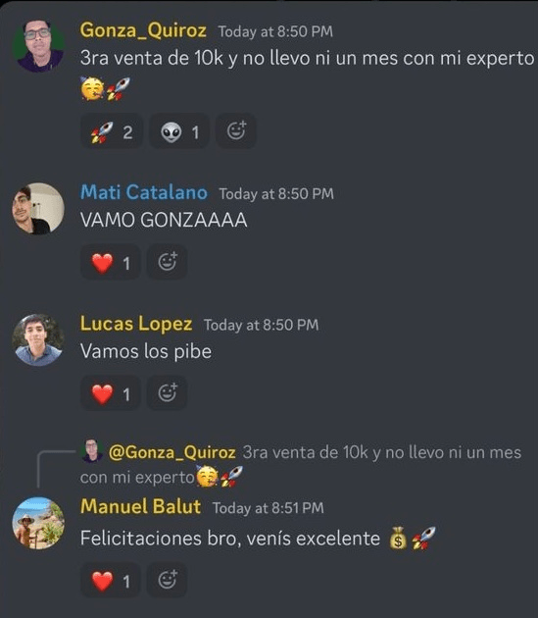Open Gonza_Quiroz's profile avatar

coord(38,45)
